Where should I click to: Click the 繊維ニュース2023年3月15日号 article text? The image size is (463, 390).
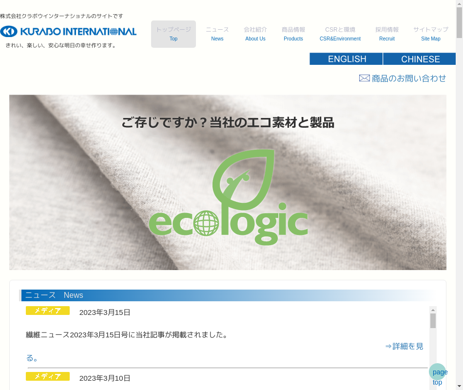[127, 335]
